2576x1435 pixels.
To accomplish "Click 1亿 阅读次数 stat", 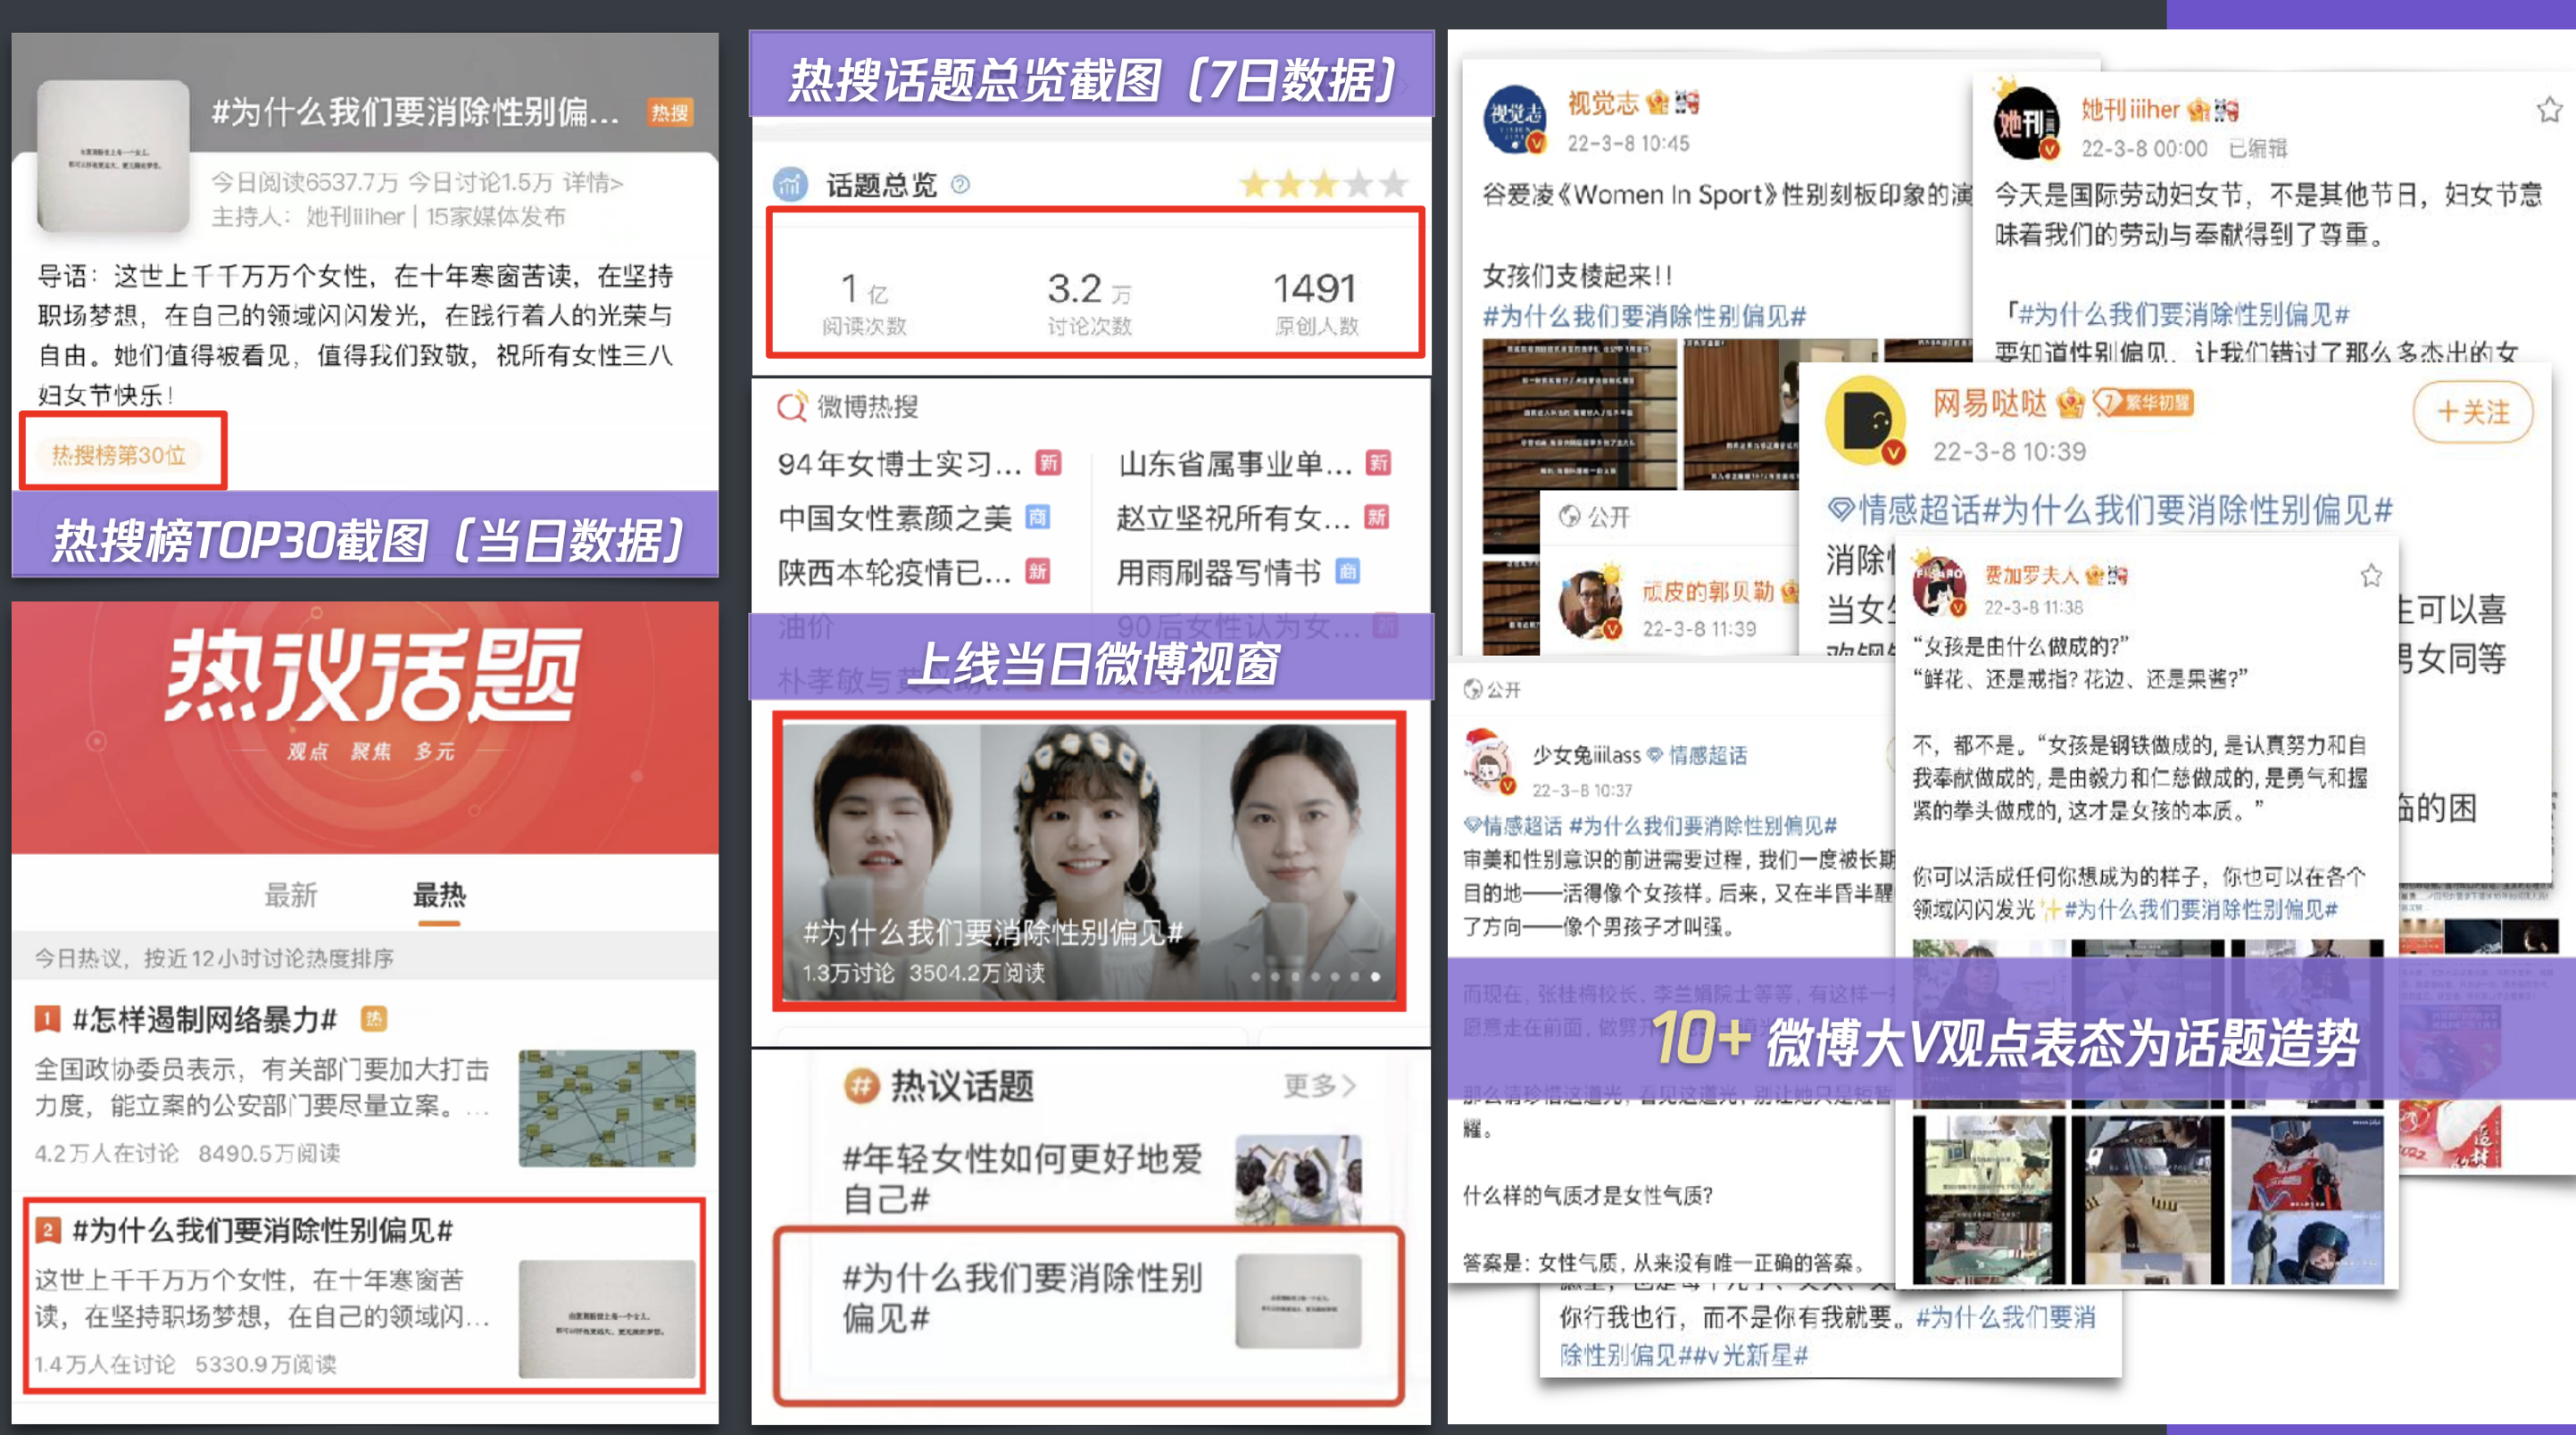I will tap(865, 303).
